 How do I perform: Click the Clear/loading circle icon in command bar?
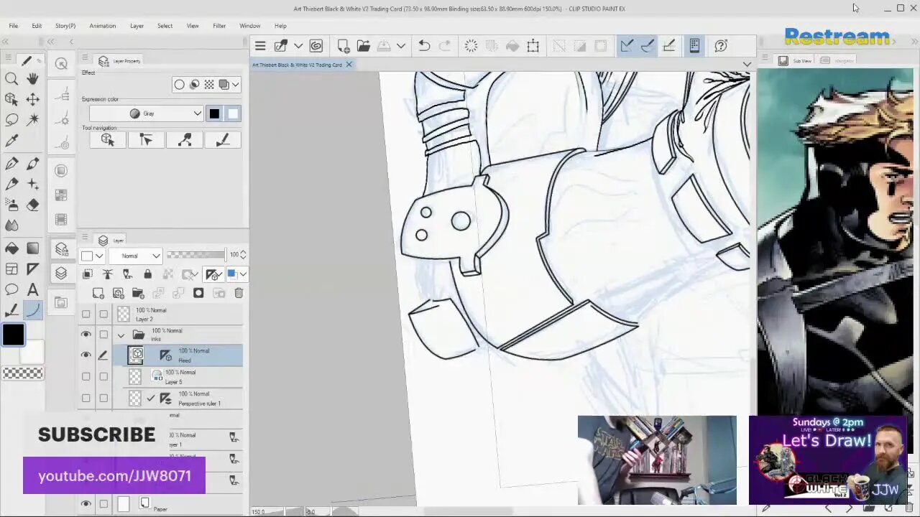(471, 46)
